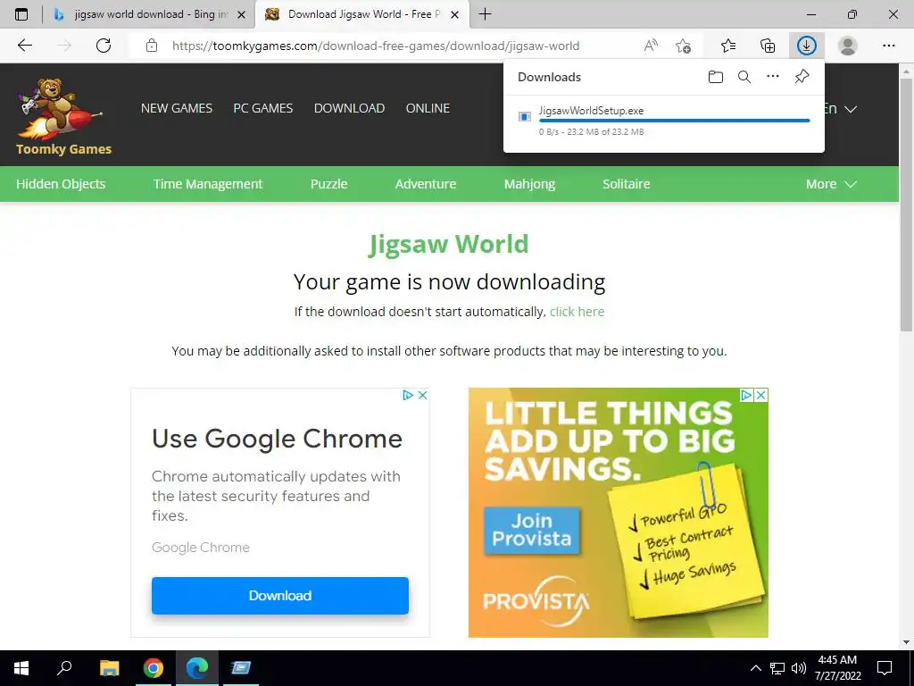
Task: Switch to the Bing jigsaw world download tab
Action: point(149,14)
